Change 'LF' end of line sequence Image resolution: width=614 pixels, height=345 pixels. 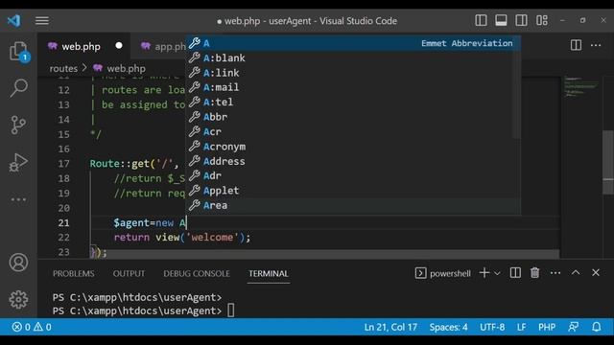(521, 327)
